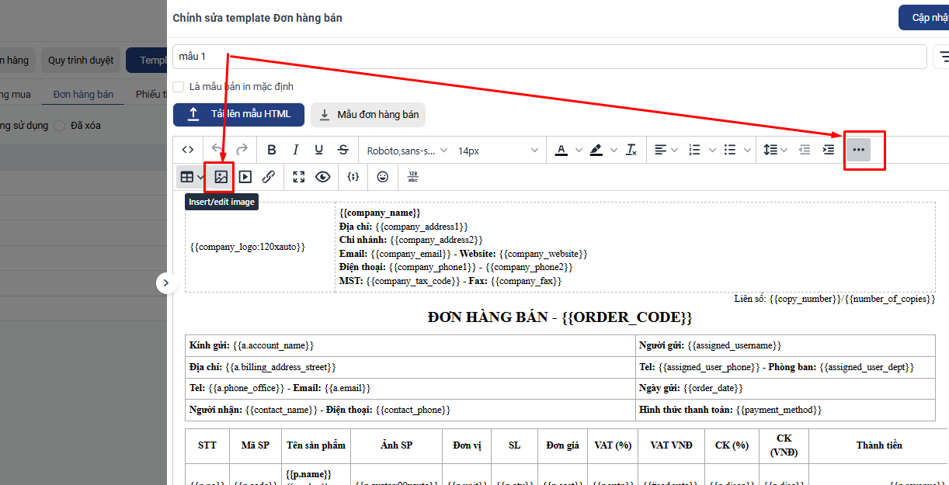The image size is (949, 485).
Task: Apply the highlight background color
Action: point(596,150)
